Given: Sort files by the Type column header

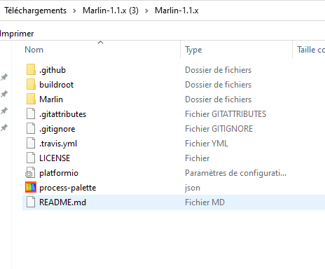Looking at the screenshot, I should 193,50.
